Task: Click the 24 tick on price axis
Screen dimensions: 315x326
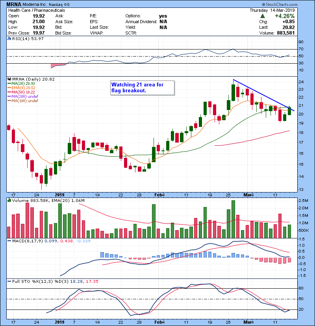Action: click(301, 82)
